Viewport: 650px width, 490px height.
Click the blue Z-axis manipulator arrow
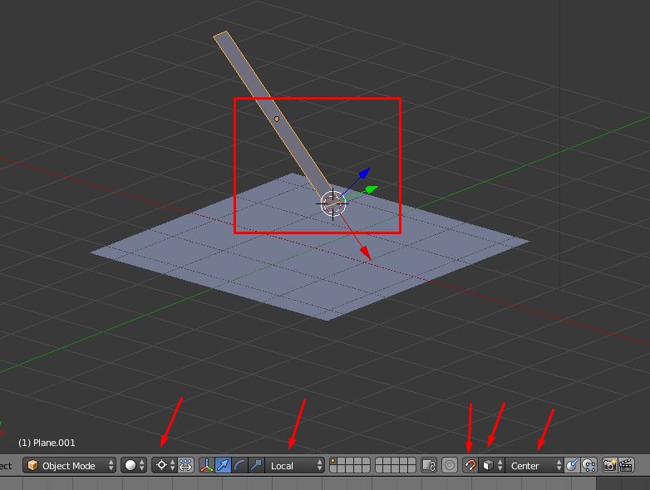(363, 174)
